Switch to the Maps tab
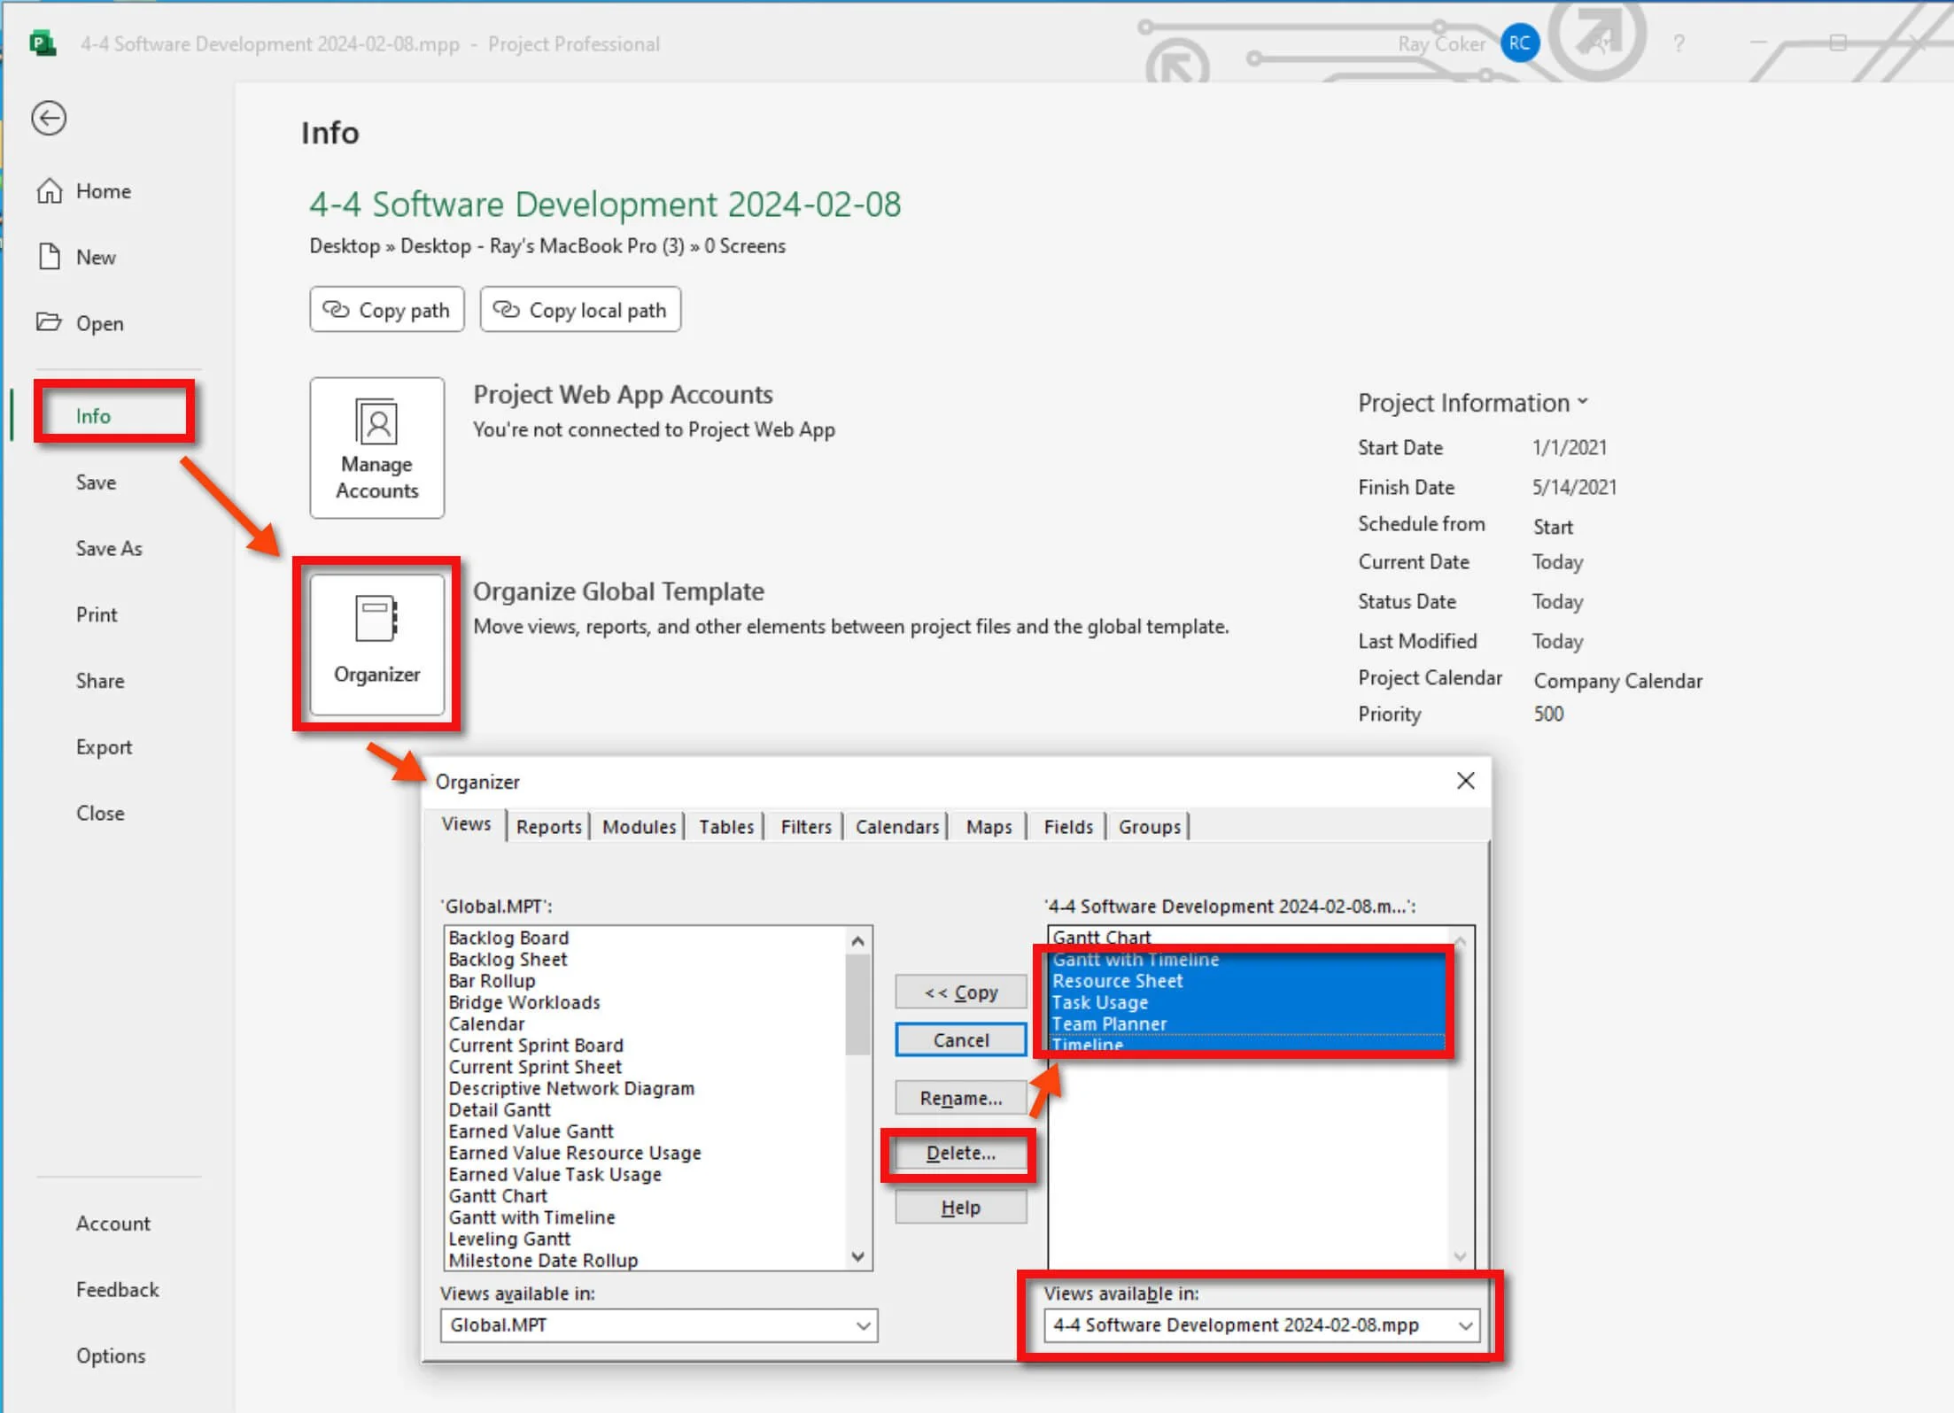Viewport: 1954px width, 1413px height. click(989, 826)
